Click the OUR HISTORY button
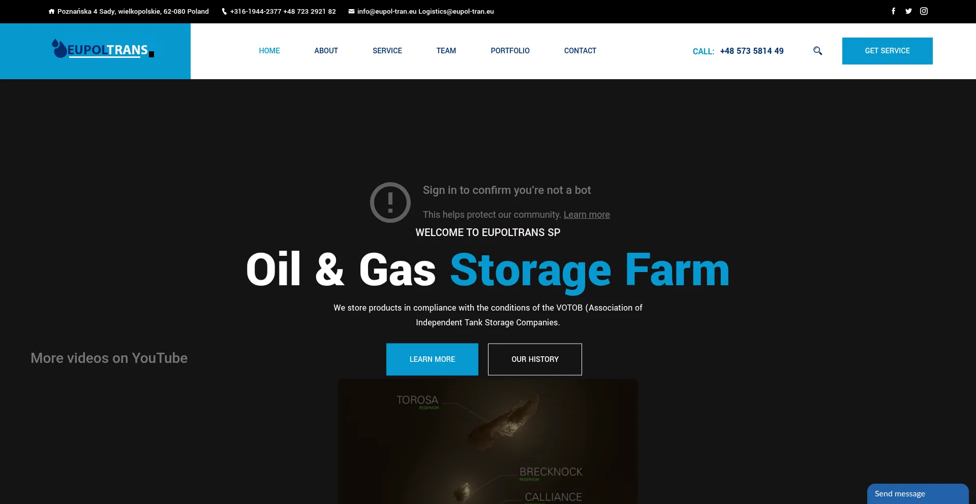 (x=535, y=359)
